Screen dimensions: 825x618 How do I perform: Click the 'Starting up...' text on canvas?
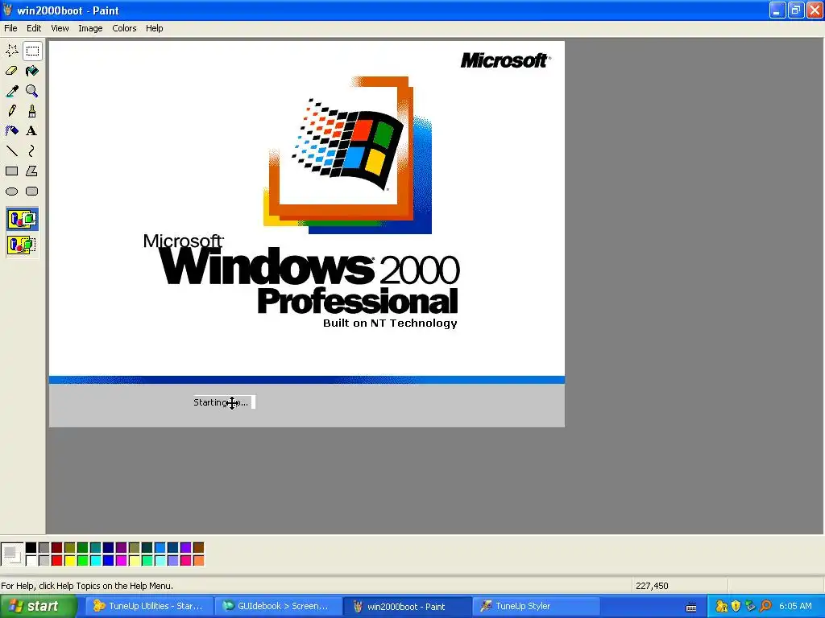coord(221,402)
